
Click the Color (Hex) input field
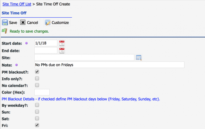[x=42, y=92]
